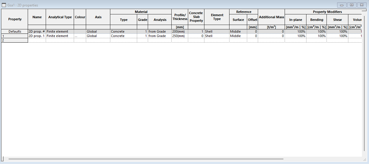Open the Axis cell in row 1
This screenshot has height=164, width=369.
(x=98, y=36)
